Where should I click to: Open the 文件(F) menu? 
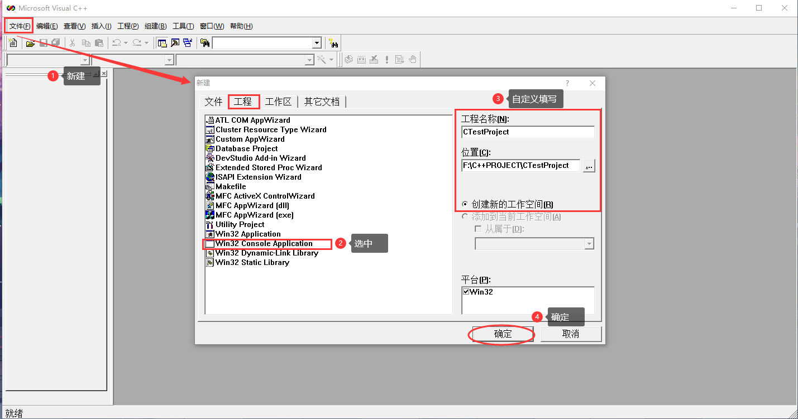(x=20, y=26)
